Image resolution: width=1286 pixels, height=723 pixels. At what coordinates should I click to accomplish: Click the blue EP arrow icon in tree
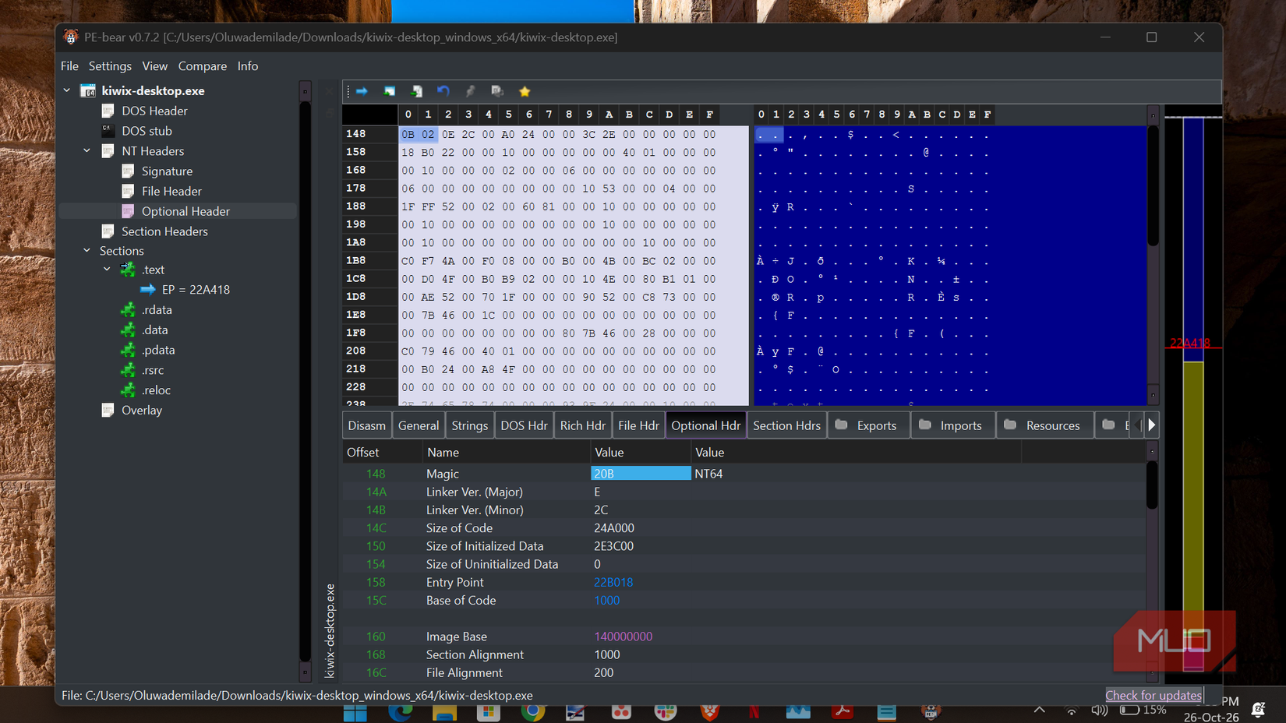148,290
